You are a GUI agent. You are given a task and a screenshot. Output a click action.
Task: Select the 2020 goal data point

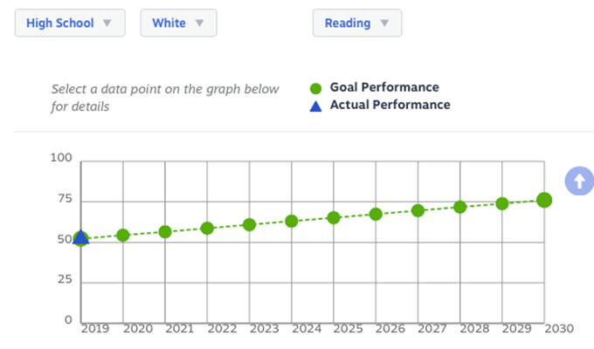[123, 235]
